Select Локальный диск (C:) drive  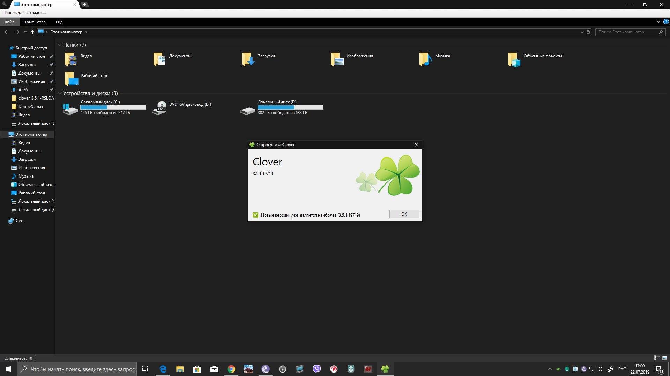click(104, 108)
